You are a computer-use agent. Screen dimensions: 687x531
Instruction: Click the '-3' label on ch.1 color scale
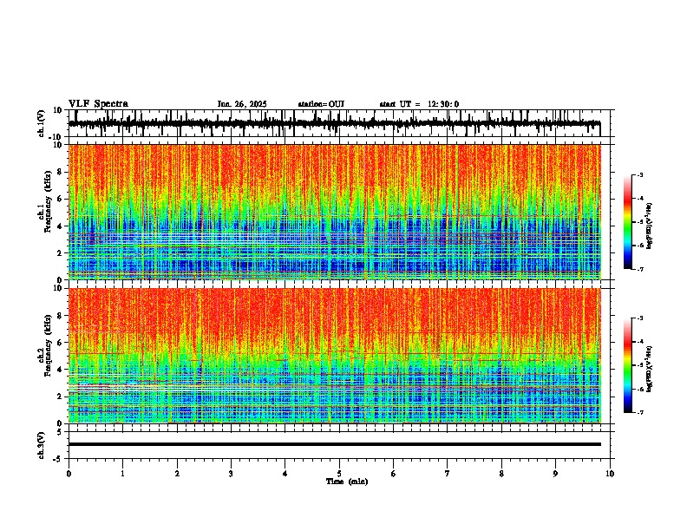[639, 174]
